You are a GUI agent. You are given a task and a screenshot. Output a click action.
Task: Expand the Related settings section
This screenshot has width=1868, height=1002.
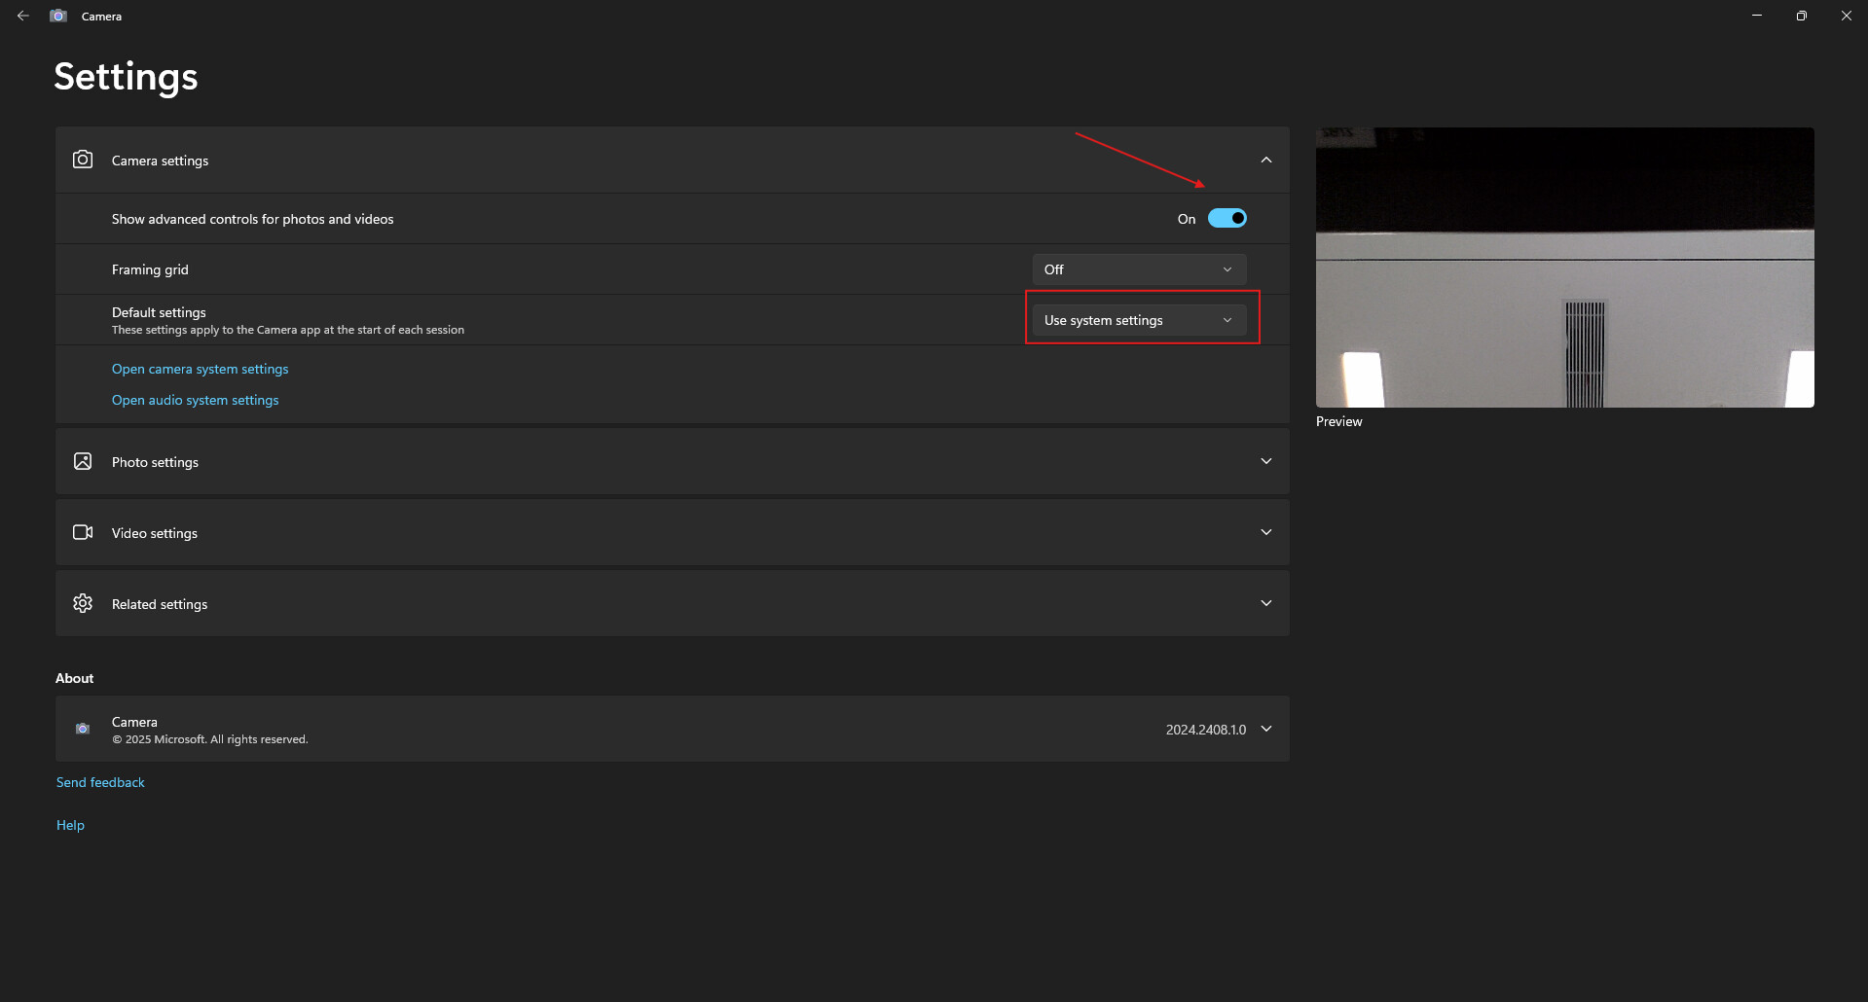(1265, 603)
